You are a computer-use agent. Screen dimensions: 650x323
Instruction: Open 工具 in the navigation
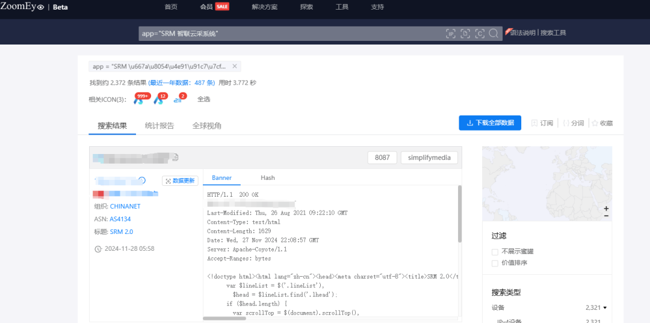(x=342, y=7)
